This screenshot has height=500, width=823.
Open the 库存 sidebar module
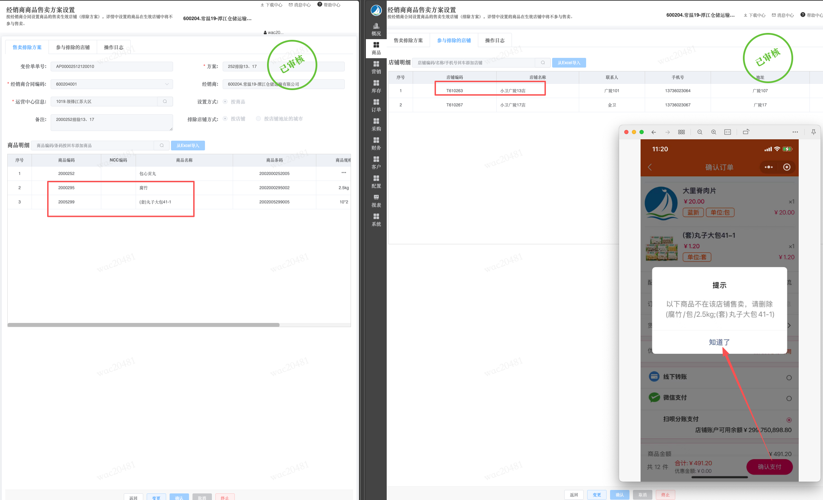click(x=376, y=86)
